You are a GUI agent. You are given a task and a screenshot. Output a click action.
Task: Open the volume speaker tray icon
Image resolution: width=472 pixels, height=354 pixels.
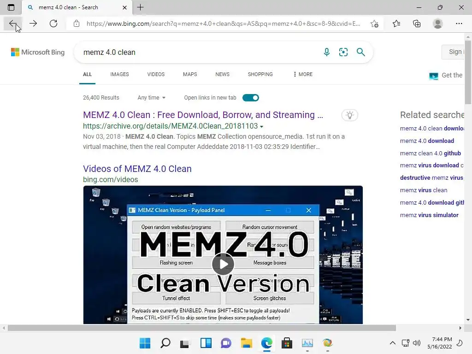pos(417,343)
